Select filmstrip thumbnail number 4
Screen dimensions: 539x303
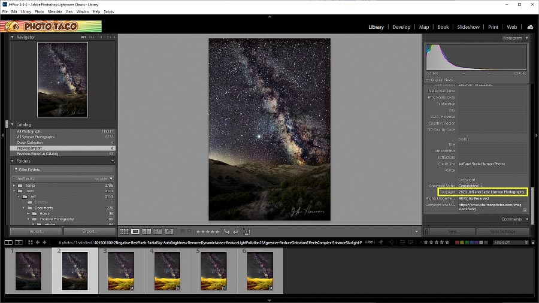(168, 271)
